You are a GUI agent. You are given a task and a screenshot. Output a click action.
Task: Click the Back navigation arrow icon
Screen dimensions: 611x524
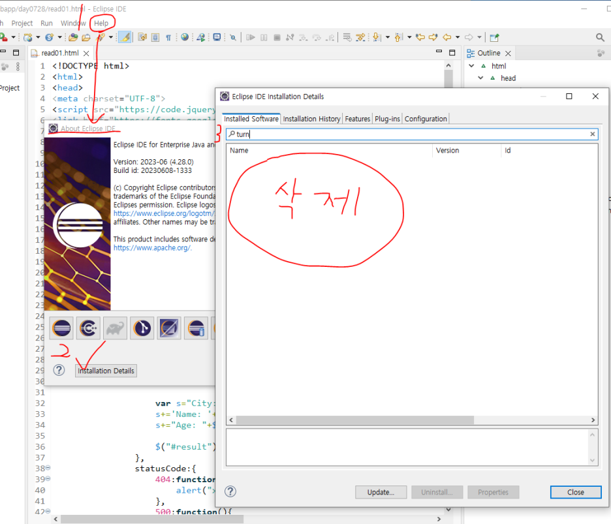447,37
